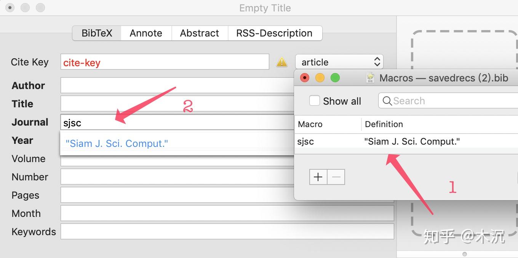Viewport: 518px width, 258px height.
Task: Switch to the Annote tab
Action: coord(146,33)
